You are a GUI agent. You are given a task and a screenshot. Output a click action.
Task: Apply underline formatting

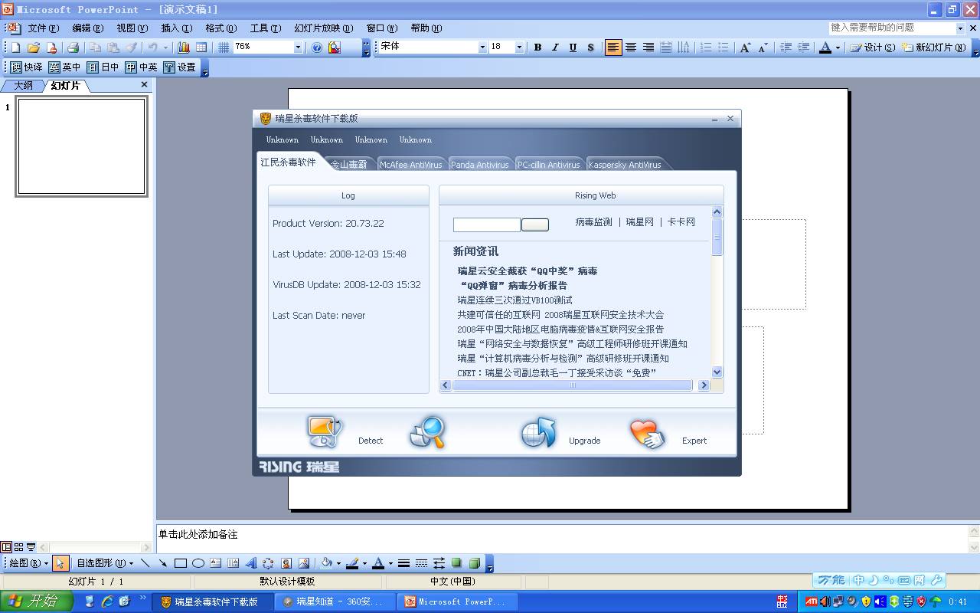tap(573, 48)
